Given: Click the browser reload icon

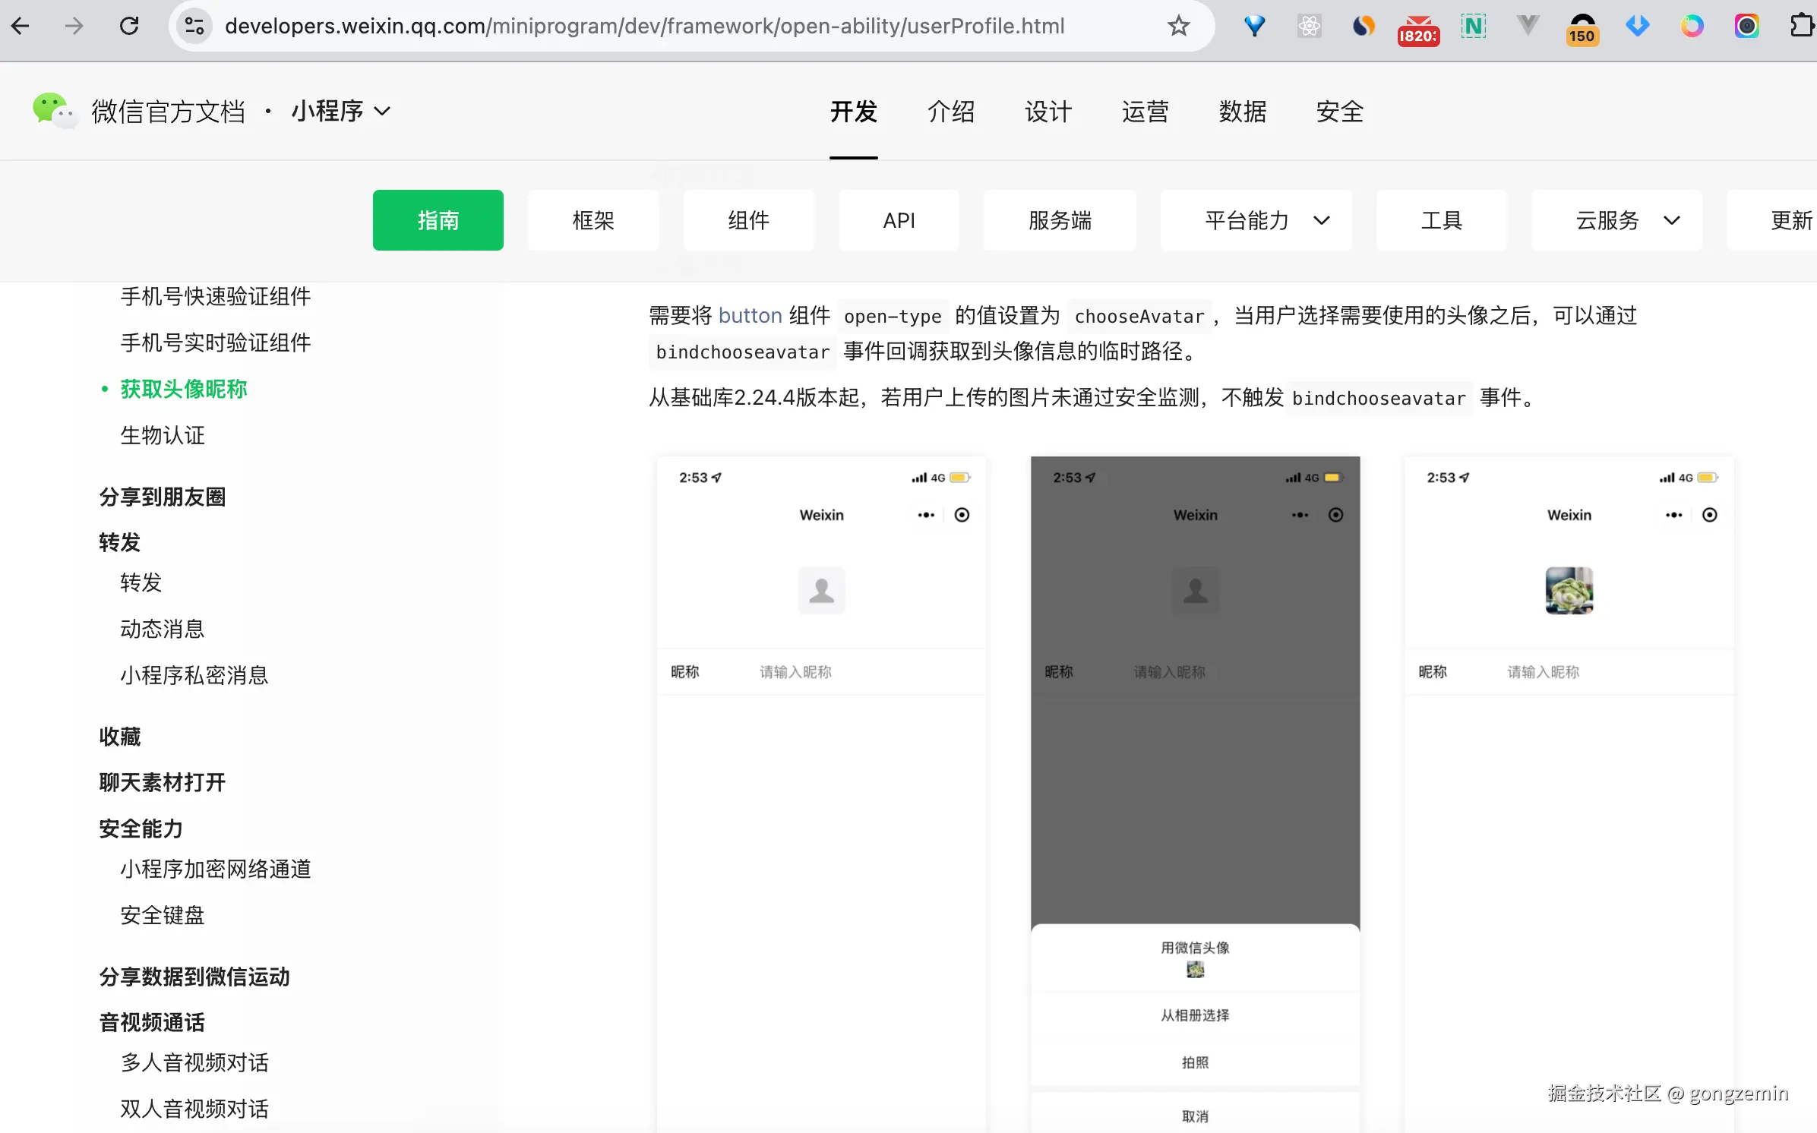Looking at the screenshot, I should (129, 26).
